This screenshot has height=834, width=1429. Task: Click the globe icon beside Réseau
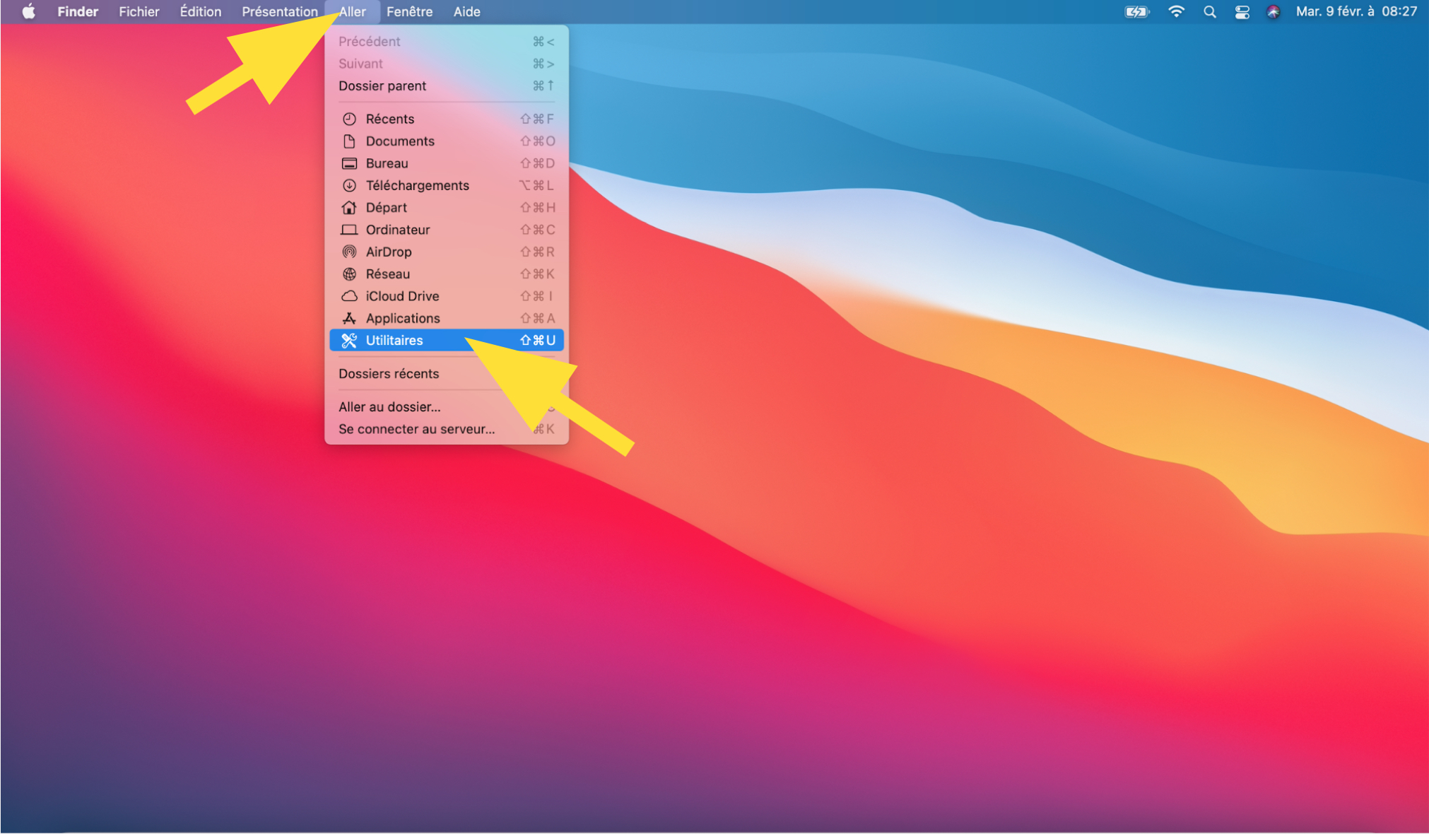coord(349,274)
